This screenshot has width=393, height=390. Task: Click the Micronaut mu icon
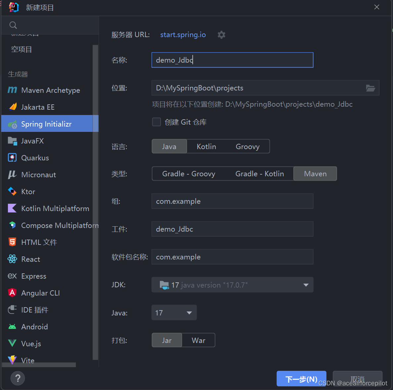point(12,175)
